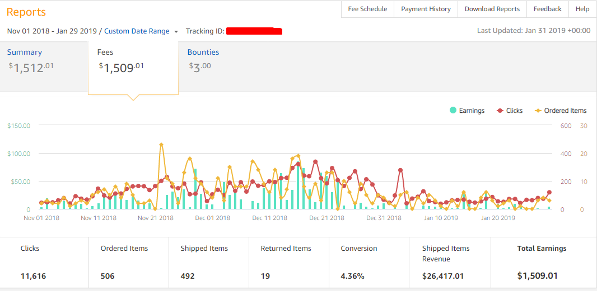Open the Feedback link
The width and height of the screenshot is (597, 291).
coord(547,9)
